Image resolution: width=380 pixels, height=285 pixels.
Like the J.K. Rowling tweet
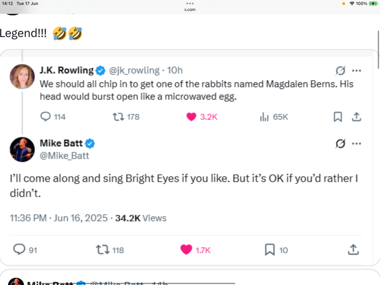click(x=191, y=117)
